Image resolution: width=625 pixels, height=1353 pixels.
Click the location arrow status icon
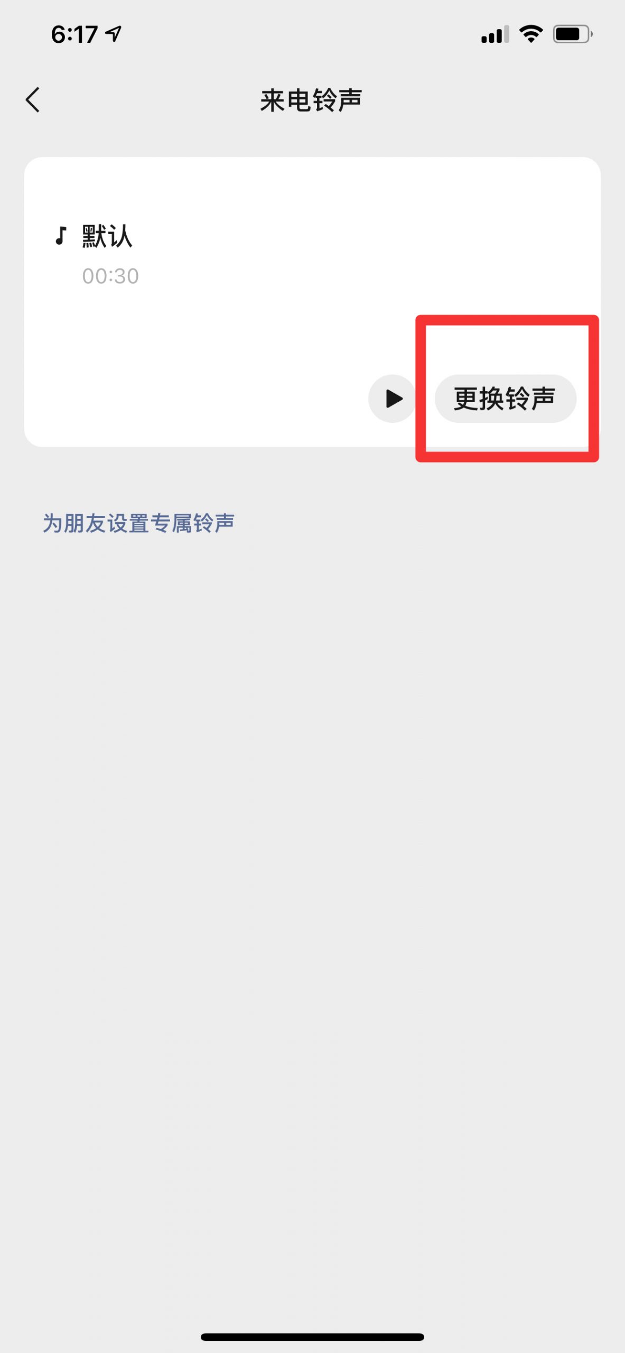tap(114, 34)
